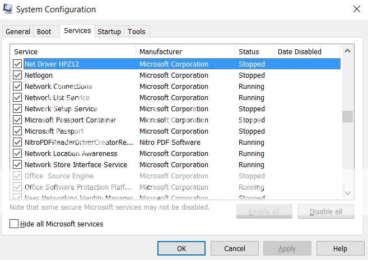Click the Apply button
Image resolution: width=368 pixels, height=260 pixels.
pyautogui.click(x=287, y=248)
